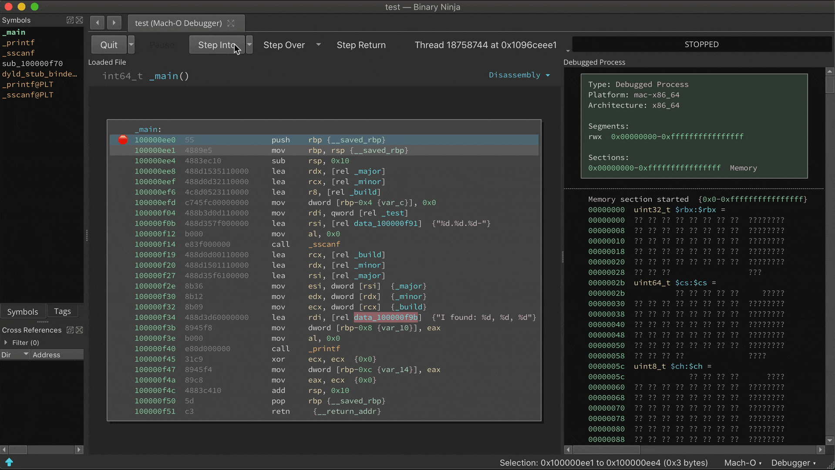The width and height of the screenshot is (835, 470).
Task: Click the blue update arrow icon
Action: [x=9, y=462]
